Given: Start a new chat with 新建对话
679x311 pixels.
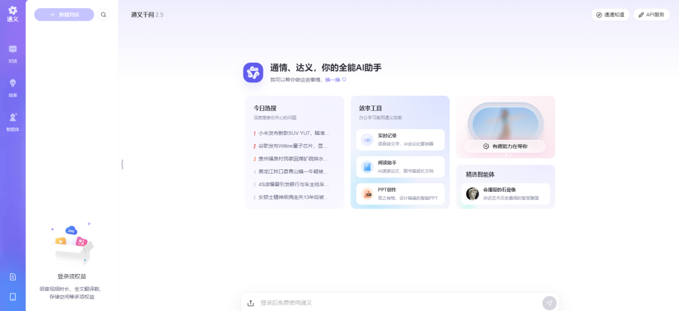Looking at the screenshot, I should point(64,14).
